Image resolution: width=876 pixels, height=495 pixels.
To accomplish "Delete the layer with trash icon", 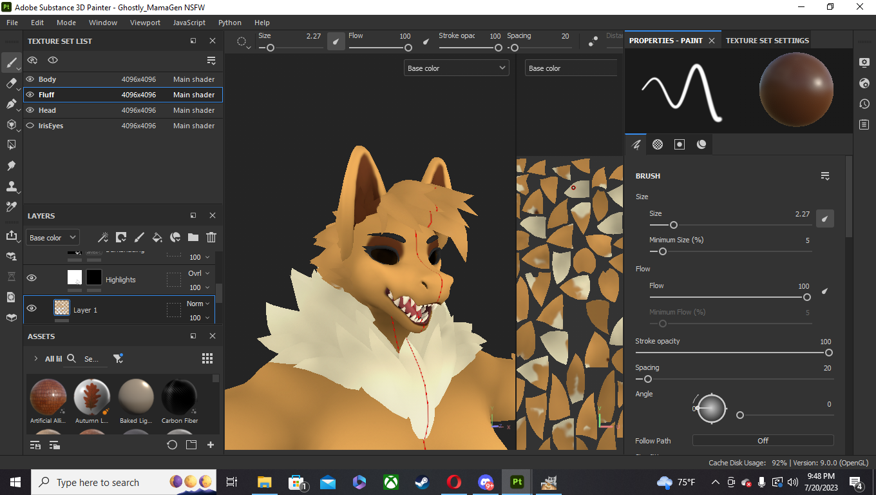I will tap(211, 237).
